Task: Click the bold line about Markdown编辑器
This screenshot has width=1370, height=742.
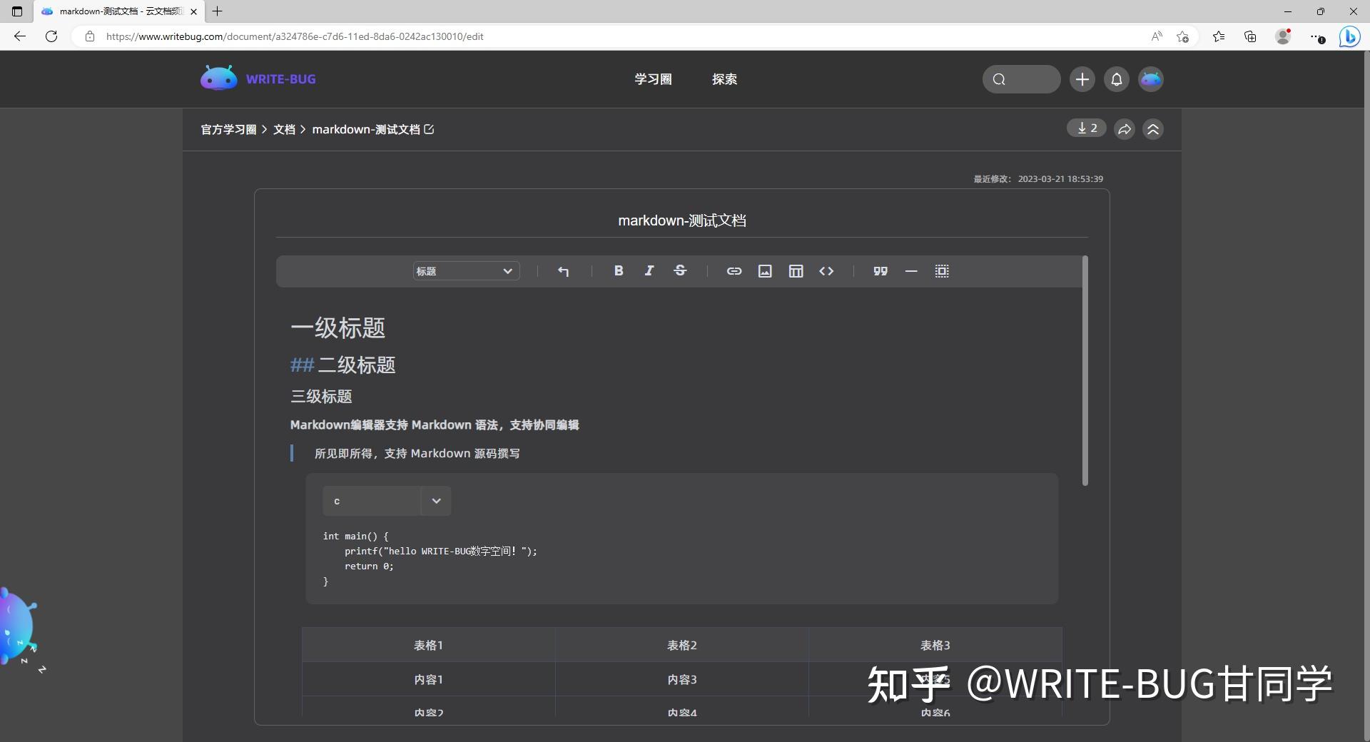Action: (x=435, y=425)
